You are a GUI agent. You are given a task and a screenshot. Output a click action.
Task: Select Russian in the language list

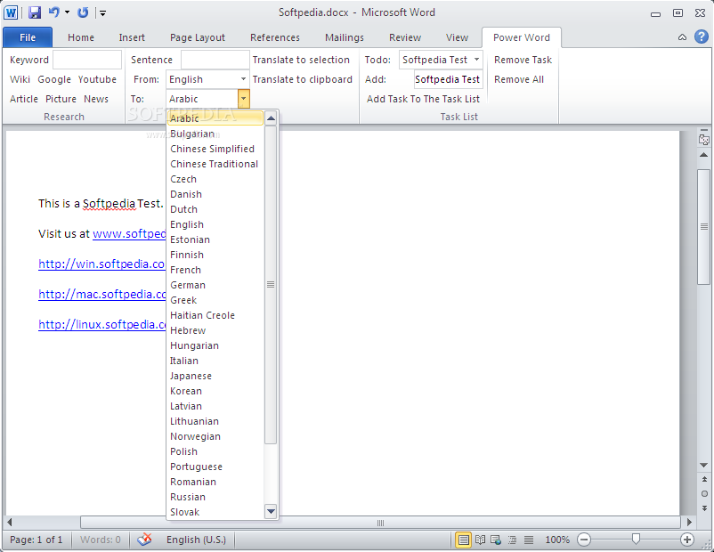point(215,498)
